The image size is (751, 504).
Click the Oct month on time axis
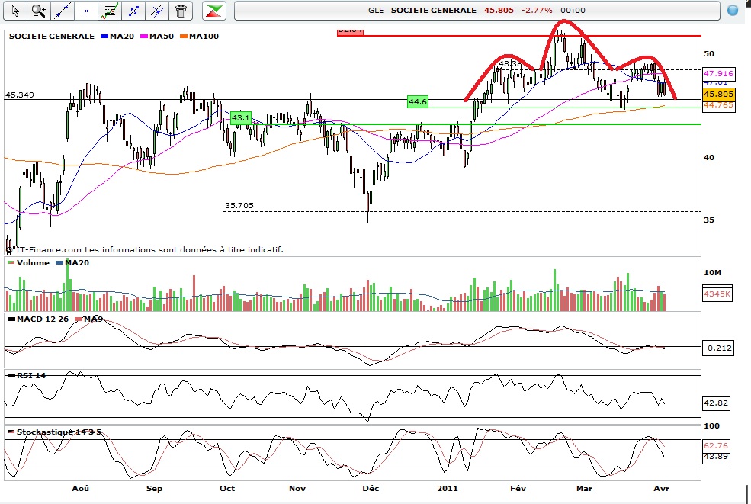click(x=227, y=488)
